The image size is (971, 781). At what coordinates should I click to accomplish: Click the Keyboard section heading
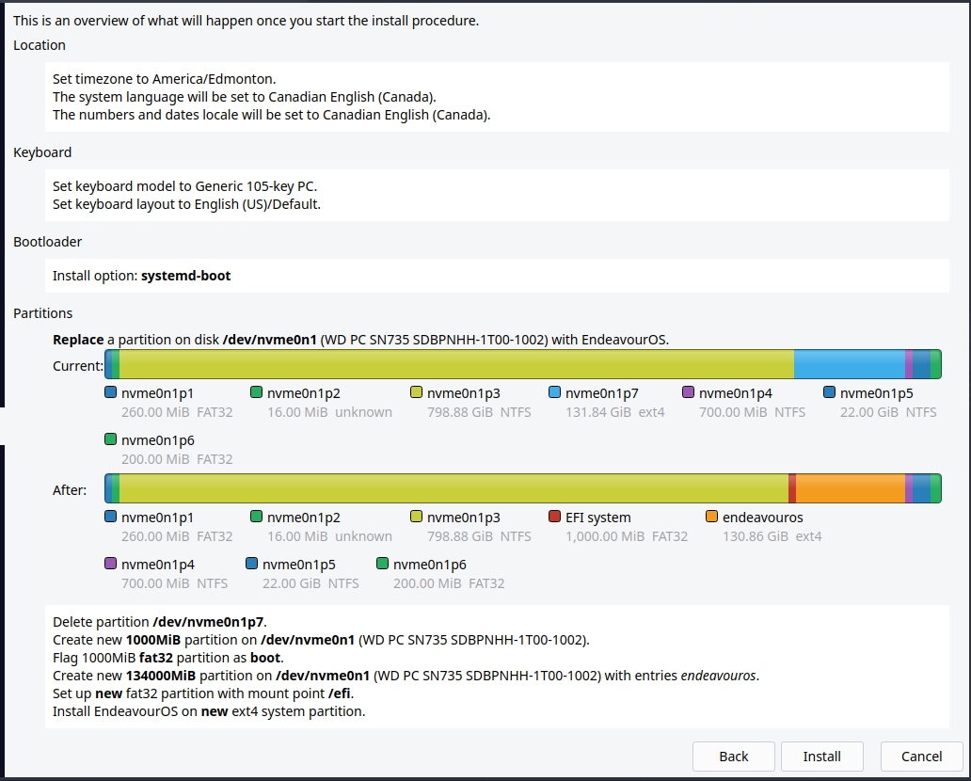click(42, 152)
